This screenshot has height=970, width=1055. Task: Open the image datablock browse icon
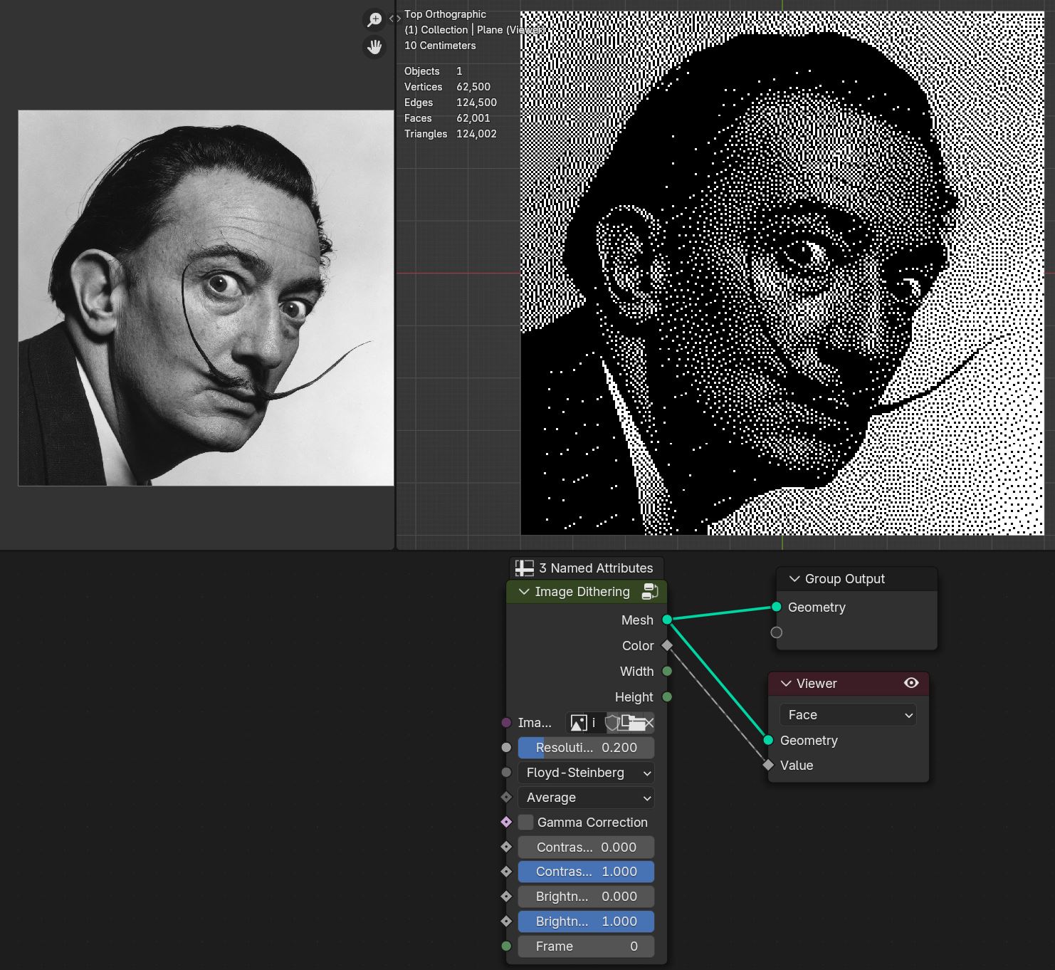pyautogui.click(x=579, y=723)
